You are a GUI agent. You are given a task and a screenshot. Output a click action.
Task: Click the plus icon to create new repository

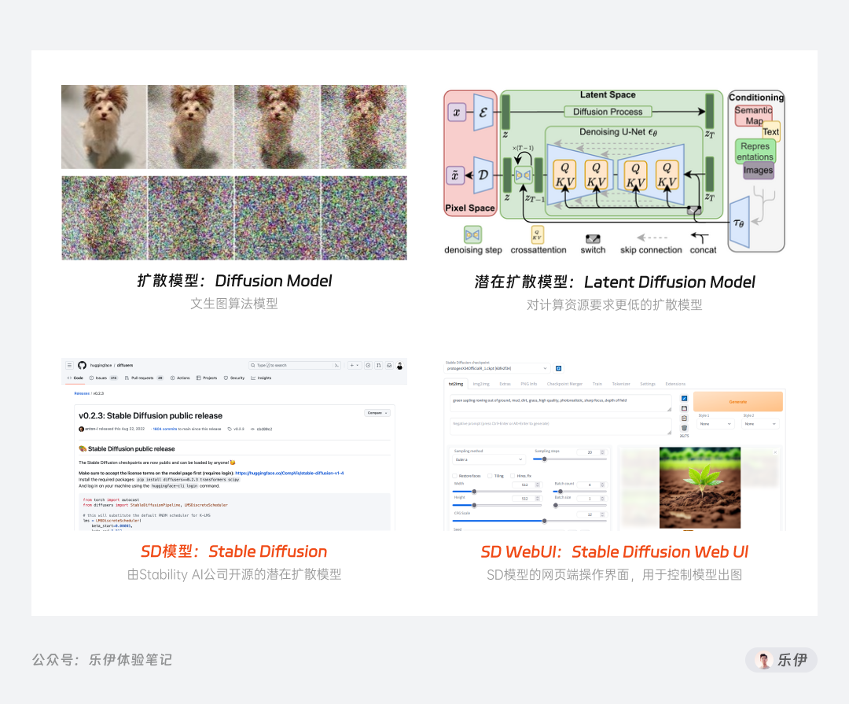352,364
